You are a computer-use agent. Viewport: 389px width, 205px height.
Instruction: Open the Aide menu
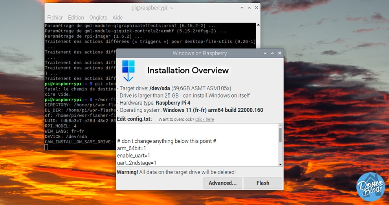click(117, 17)
